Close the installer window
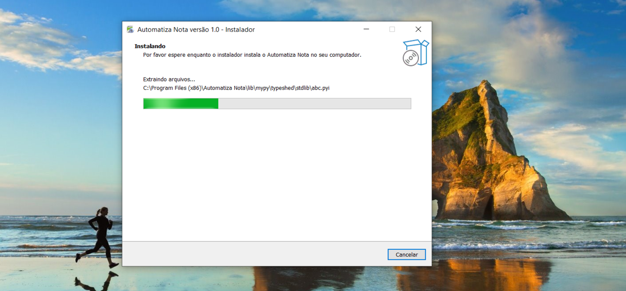 (x=418, y=30)
